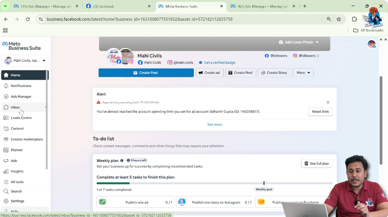Click the weekly plan progress bar
The image size is (388, 217).
pyautogui.click(x=214, y=183)
